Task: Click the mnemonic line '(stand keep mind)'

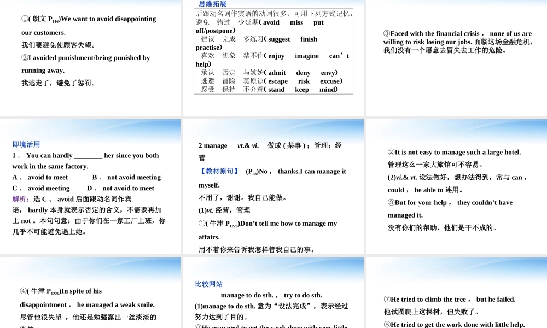Action: (x=301, y=89)
